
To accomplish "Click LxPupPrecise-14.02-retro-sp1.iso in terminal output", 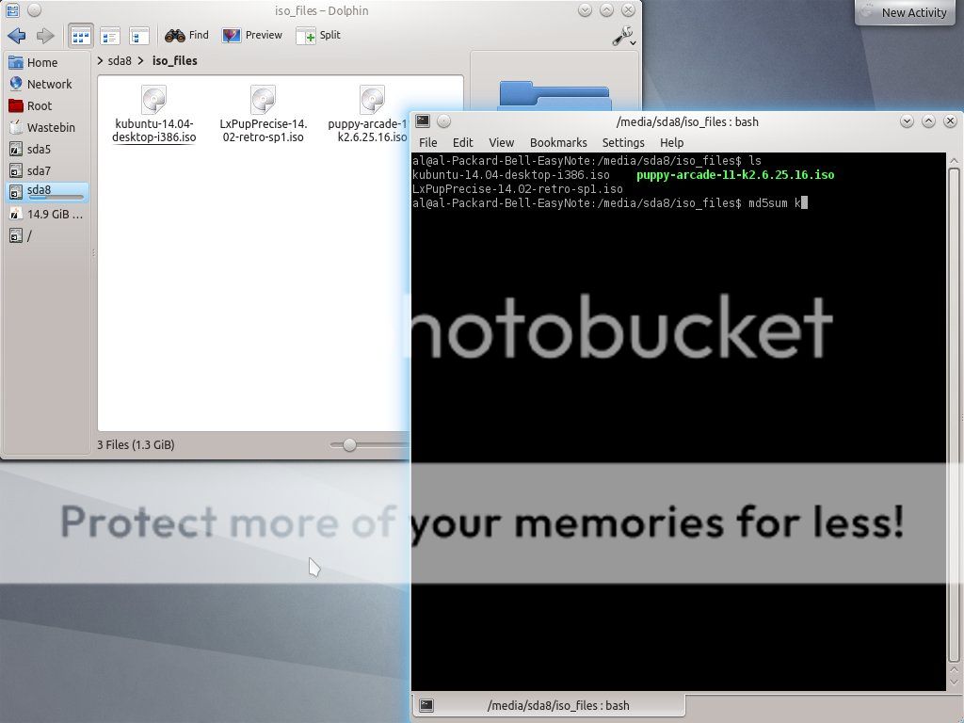I will 518,189.
